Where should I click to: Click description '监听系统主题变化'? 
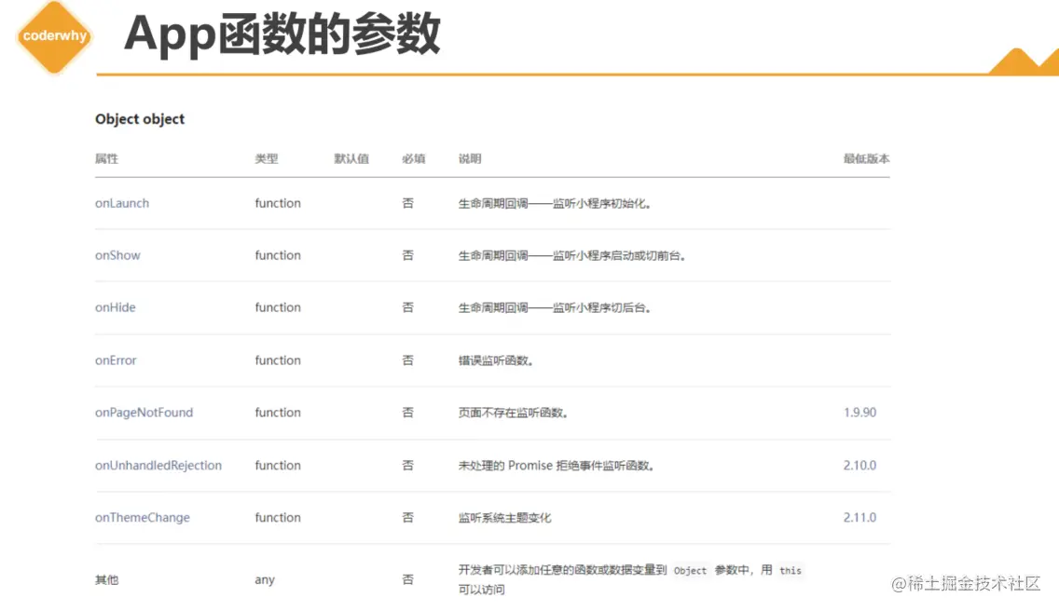click(x=504, y=518)
